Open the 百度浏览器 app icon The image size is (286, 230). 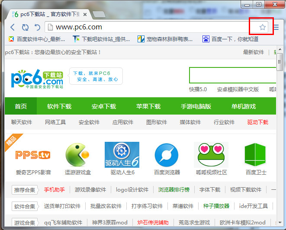(167, 155)
